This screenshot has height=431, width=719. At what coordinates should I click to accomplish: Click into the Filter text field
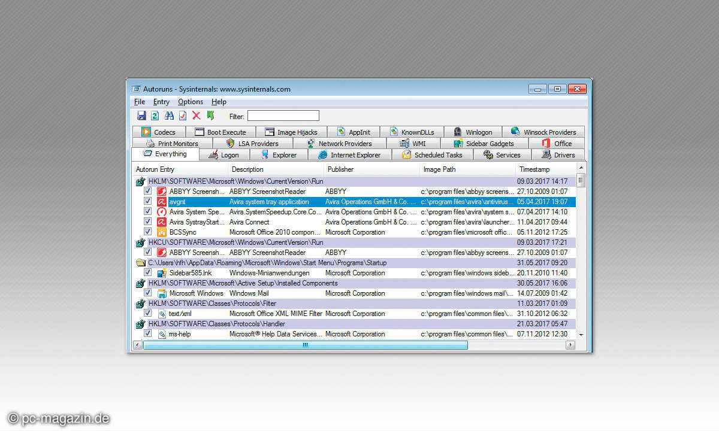point(283,116)
